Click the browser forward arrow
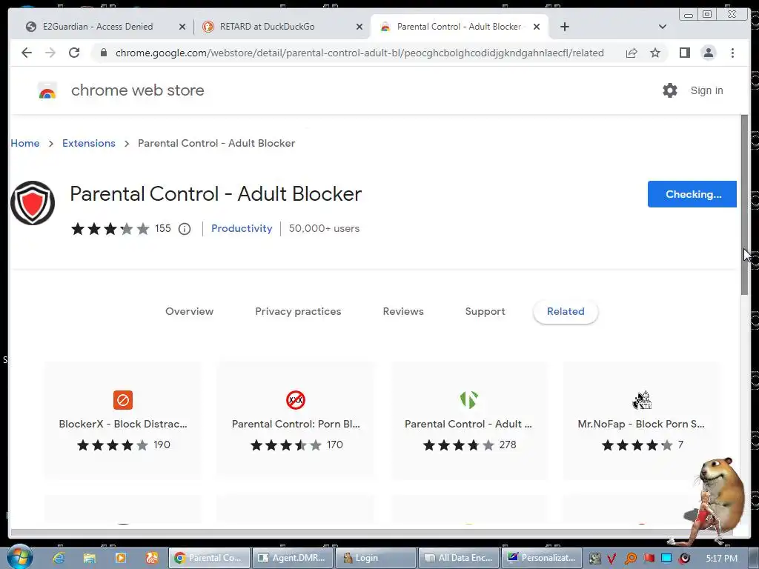The image size is (759, 569). (50, 53)
